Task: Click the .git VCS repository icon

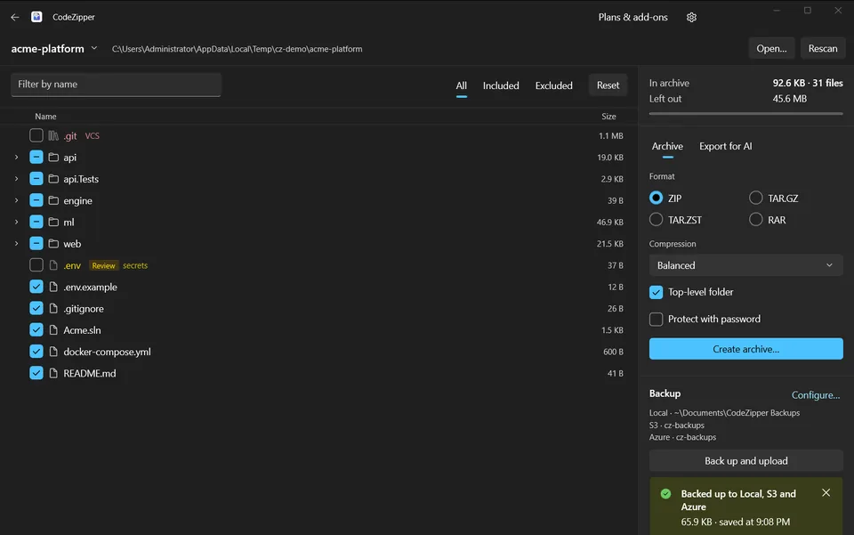Action: pyautogui.click(x=52, y=135)
